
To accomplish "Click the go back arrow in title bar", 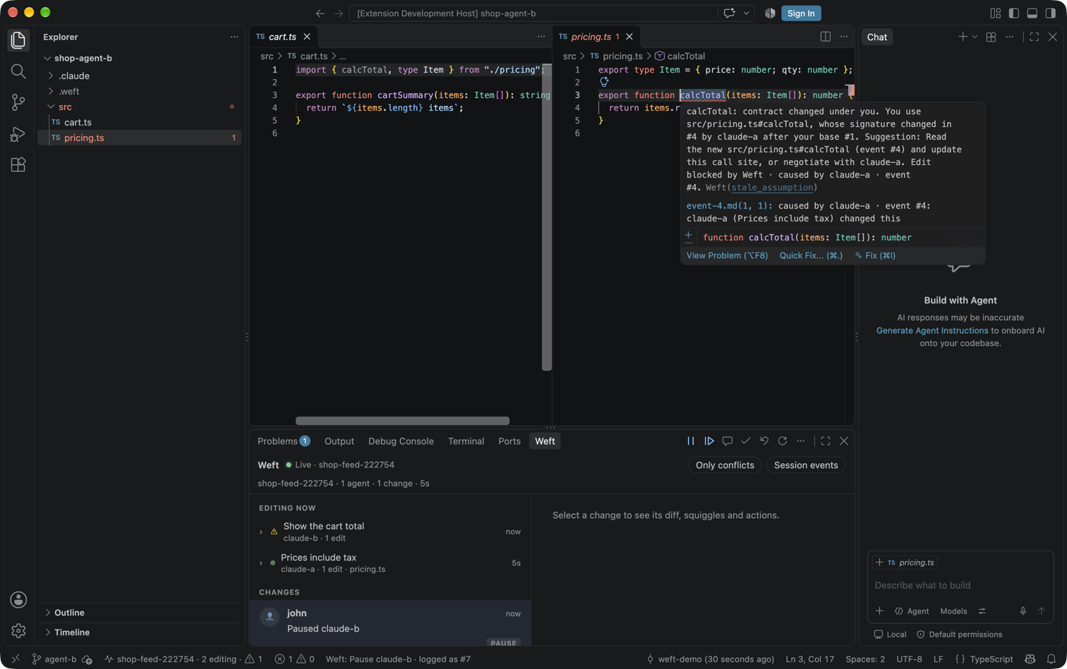I will click(x=320, y=13).
